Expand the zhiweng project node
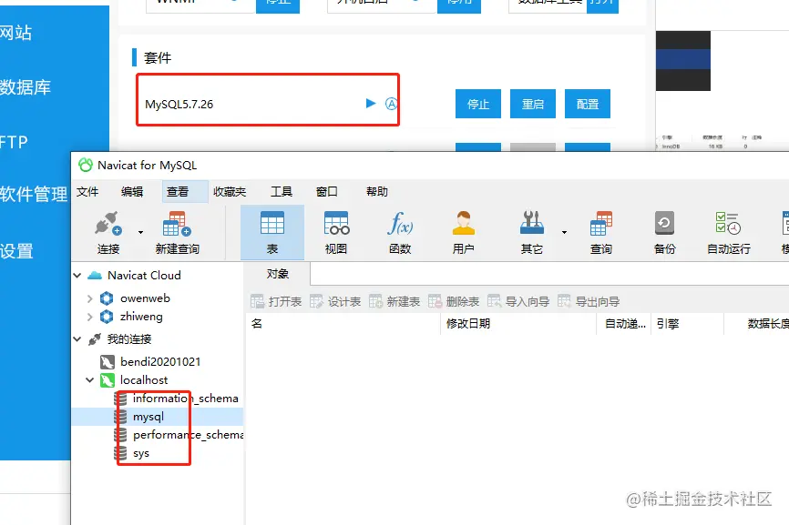Screen dimensions: 789x525 (90, 317)
